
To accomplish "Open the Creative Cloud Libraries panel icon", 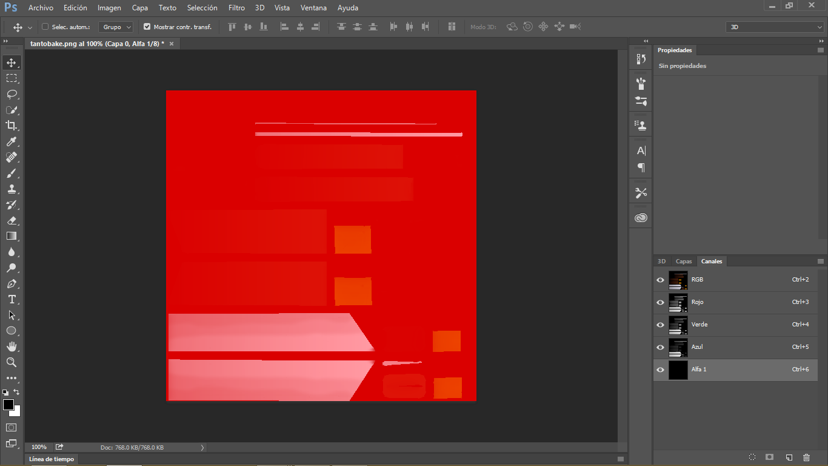I will 641,217.
